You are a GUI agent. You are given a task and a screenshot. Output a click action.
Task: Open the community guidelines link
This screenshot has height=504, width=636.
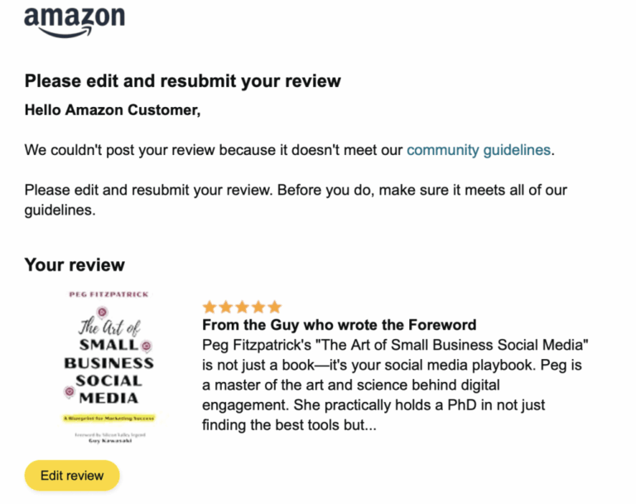coord(479,150)
